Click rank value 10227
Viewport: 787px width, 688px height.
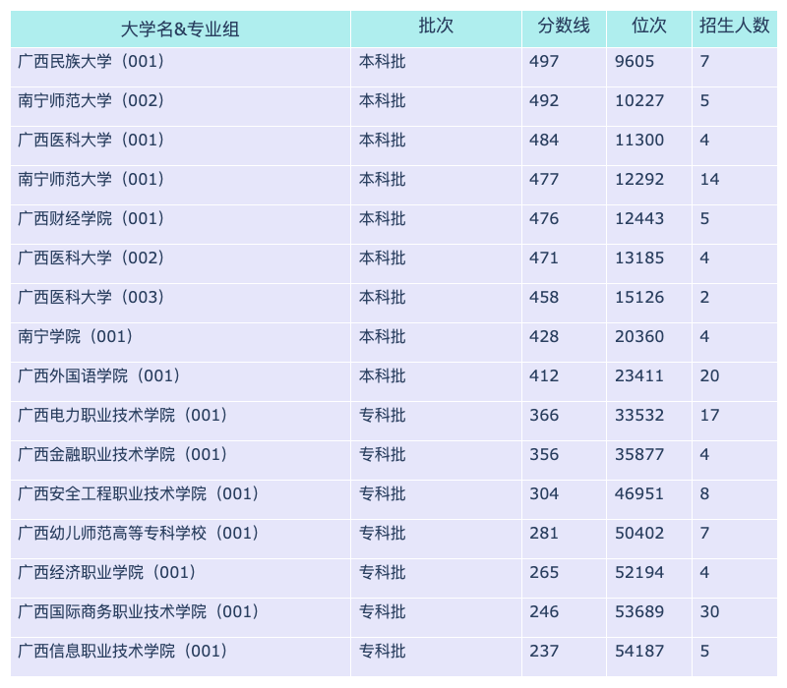click(639, 100)
